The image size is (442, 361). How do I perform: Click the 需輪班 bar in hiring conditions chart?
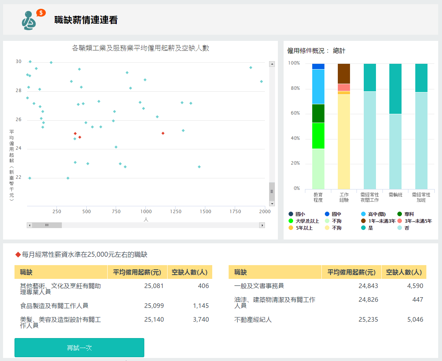pos(395,126)
